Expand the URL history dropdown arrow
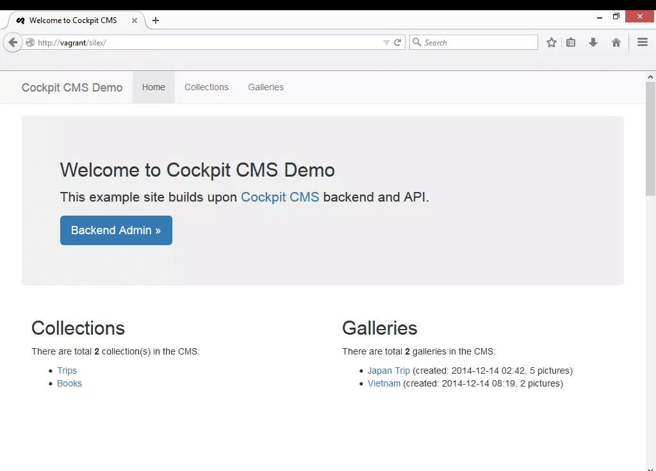 pyautogui.click(x=386, y=43)
